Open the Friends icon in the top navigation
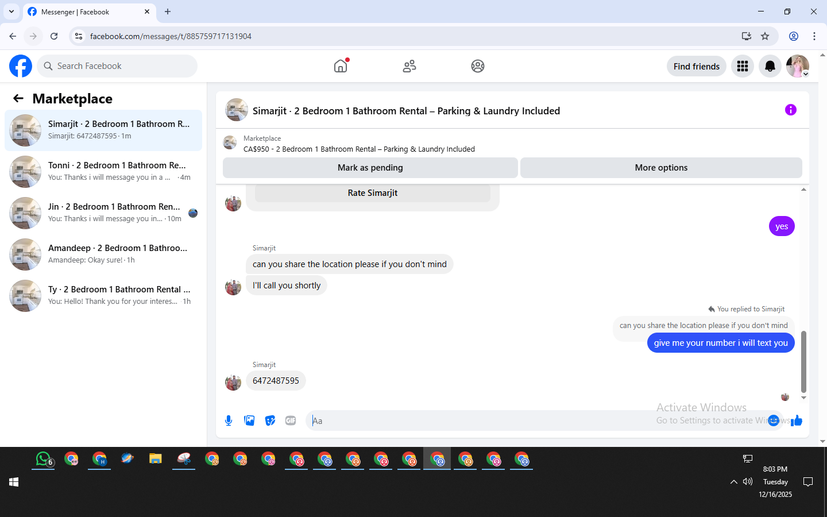The image size is (827, 517). (409, 66)
